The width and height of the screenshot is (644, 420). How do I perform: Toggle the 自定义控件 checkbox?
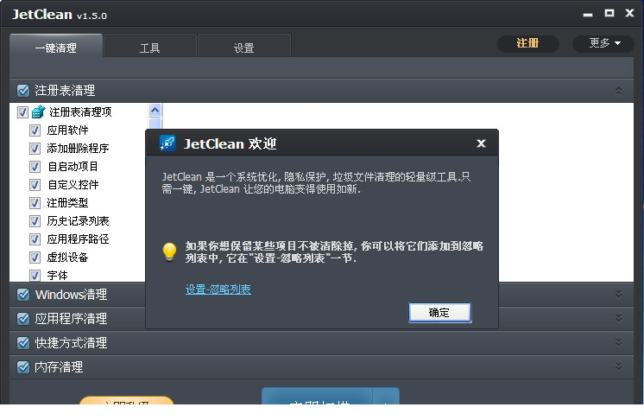point(35,185)
